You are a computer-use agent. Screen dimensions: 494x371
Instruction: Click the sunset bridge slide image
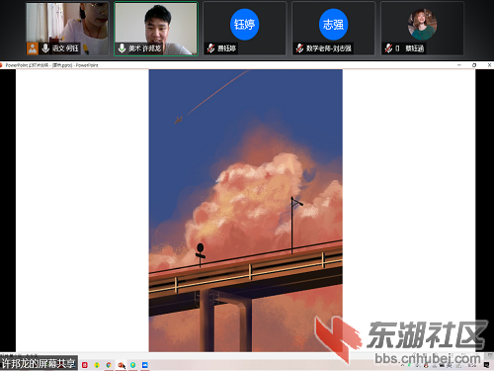[246, 211]
